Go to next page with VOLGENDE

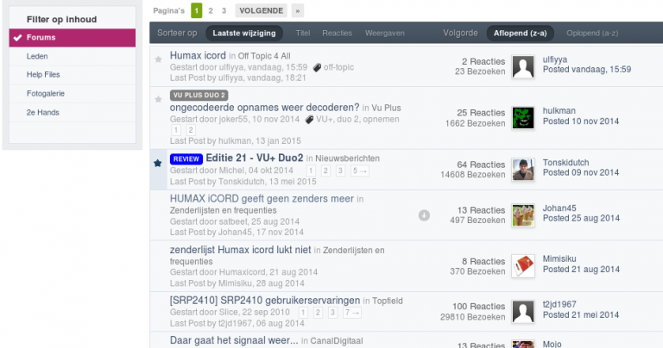pyautogui.click(x=260, y=11)
